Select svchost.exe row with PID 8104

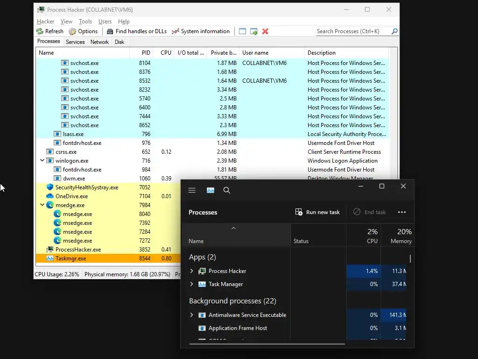212,63
